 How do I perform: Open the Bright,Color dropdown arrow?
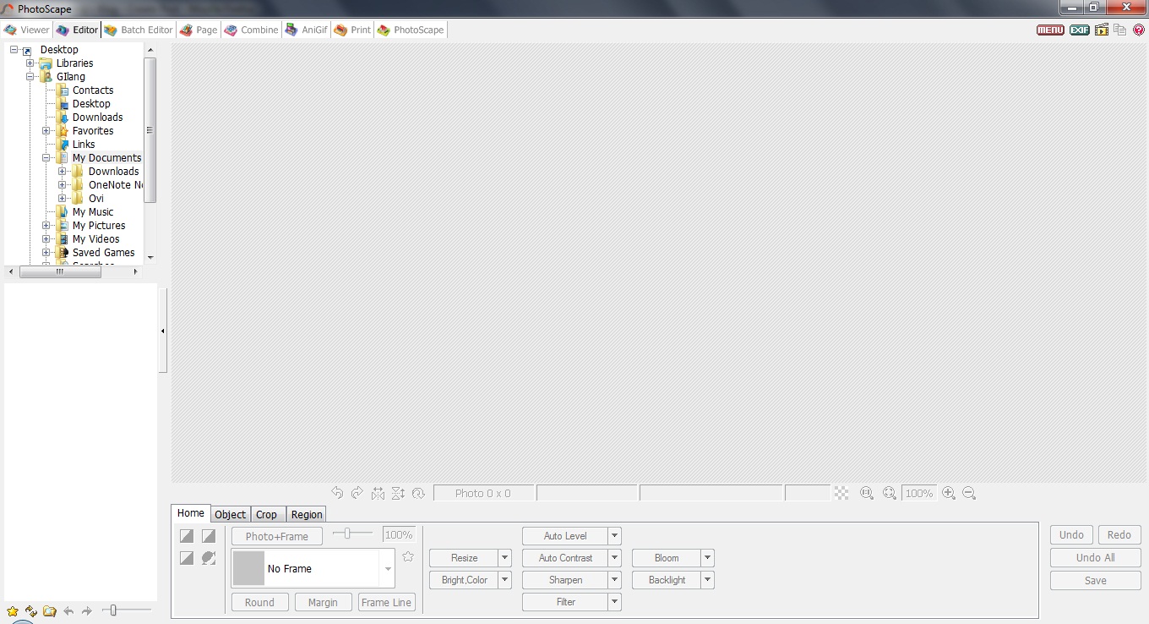505,580
